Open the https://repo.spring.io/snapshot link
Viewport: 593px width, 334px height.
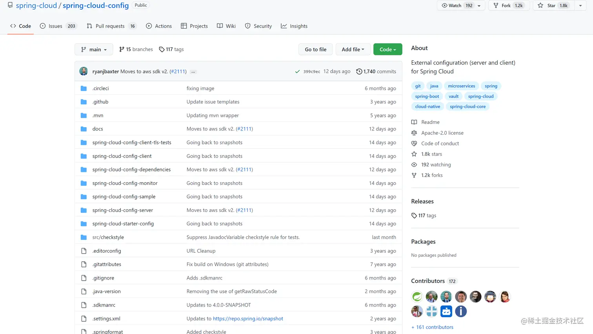pyautogui.click(x=248, y=319)
